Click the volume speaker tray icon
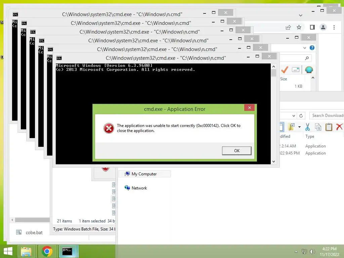Screen dimensions: 344x258 pyautogui.click(x=312, y=251)
